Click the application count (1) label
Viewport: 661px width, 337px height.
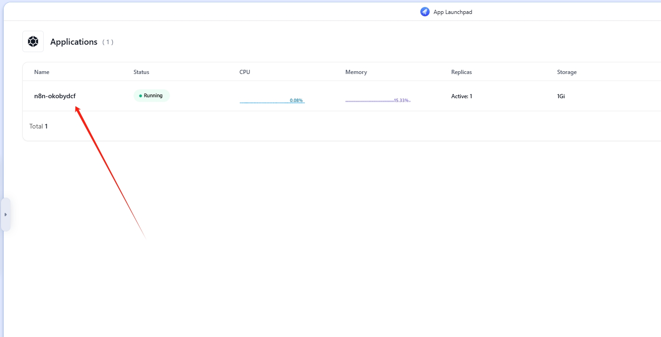(108, 42)
